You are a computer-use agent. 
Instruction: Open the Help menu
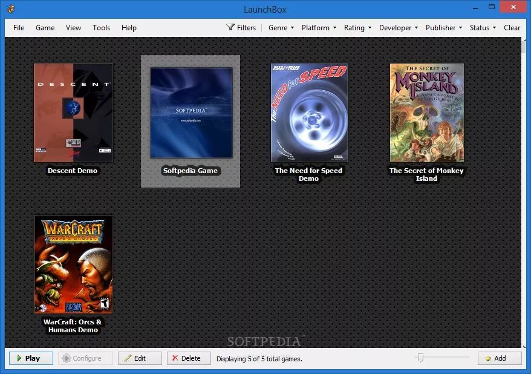[x=129, y=28]
